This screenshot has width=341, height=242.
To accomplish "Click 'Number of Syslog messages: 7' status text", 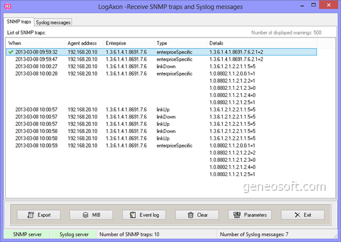I will [254, 235].
